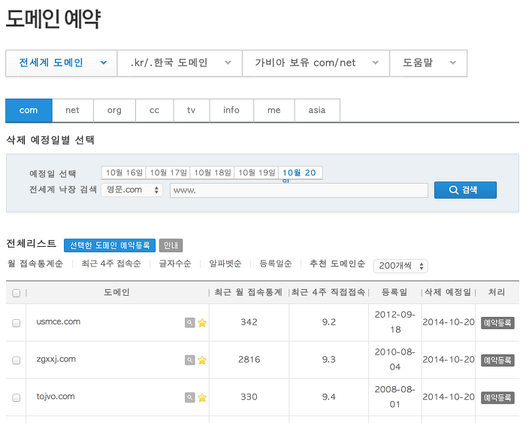
Task: Click star icon next to usmce.com
Action: tap(202, 323)
